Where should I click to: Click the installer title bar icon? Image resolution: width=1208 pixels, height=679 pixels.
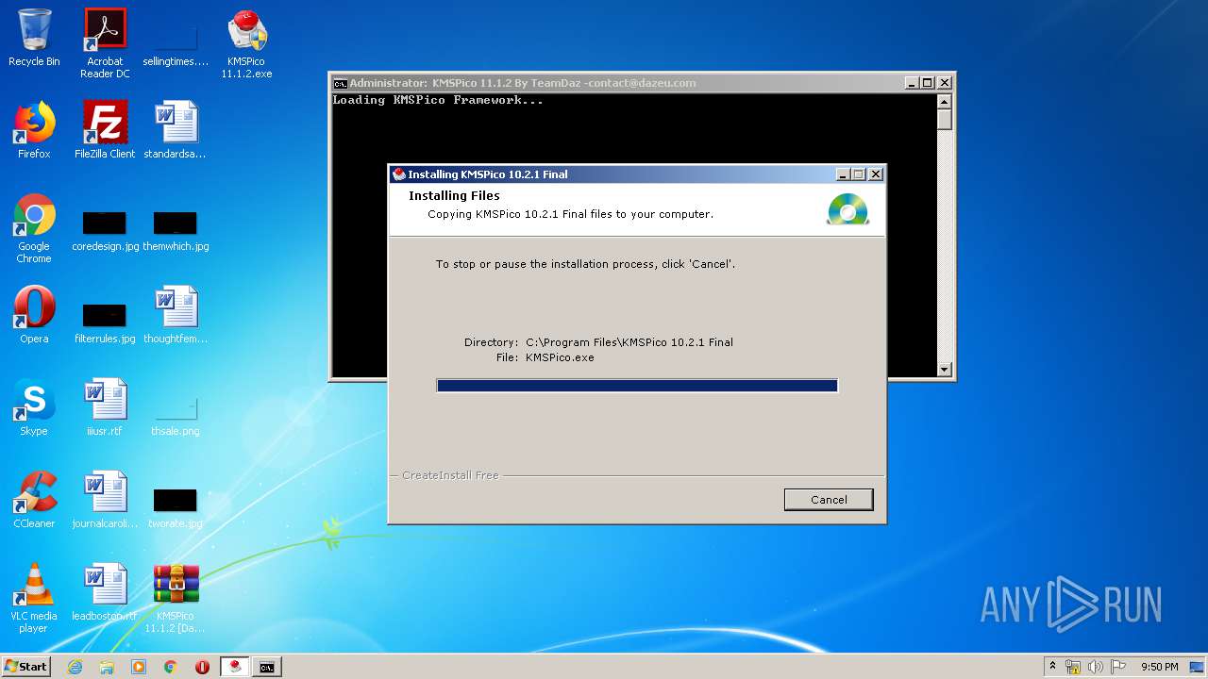tap(399, 174)
